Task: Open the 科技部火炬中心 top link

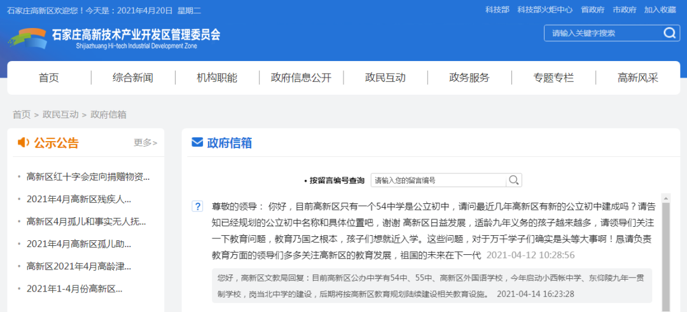Action: (545, 10)
